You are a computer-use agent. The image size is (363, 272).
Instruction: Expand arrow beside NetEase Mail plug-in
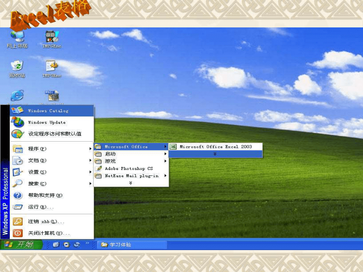click(165, 176)
